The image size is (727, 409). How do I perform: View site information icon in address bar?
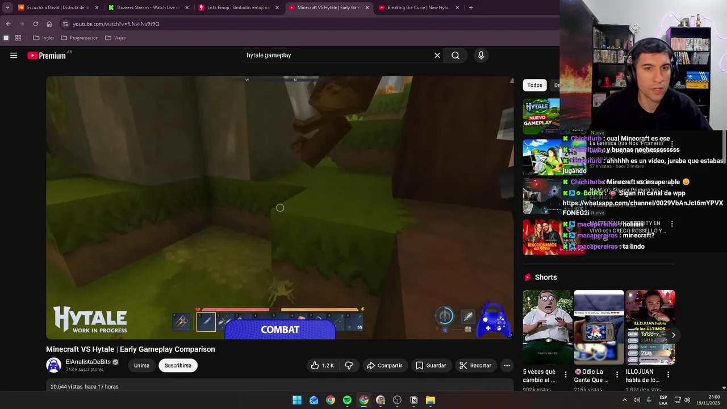[65, 24]
